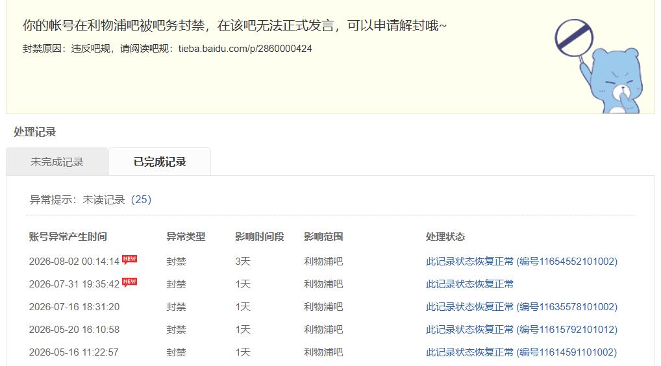Open status link numbered 11654552101002
The width and height of the screenshot is (661, 366).
point(521,262)
